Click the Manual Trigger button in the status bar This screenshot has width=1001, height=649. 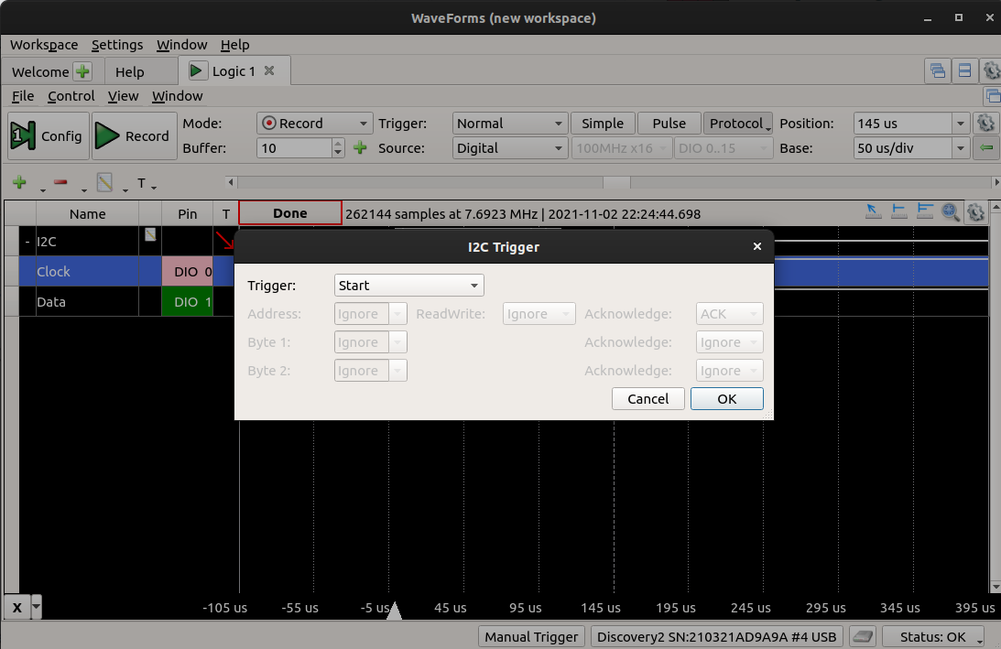(x=531, y=636)
